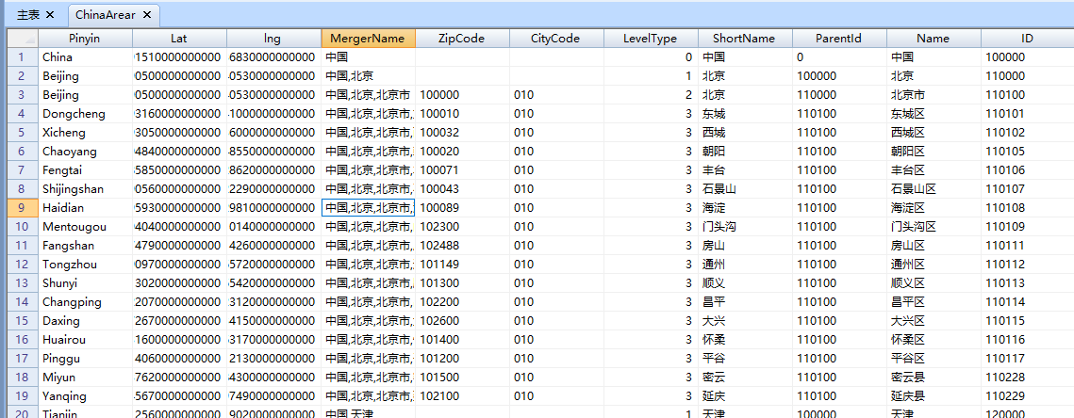Click the ZipCode cell '101149'
Viewport: 1074px width, 418px height.
[x=462, y=264]
